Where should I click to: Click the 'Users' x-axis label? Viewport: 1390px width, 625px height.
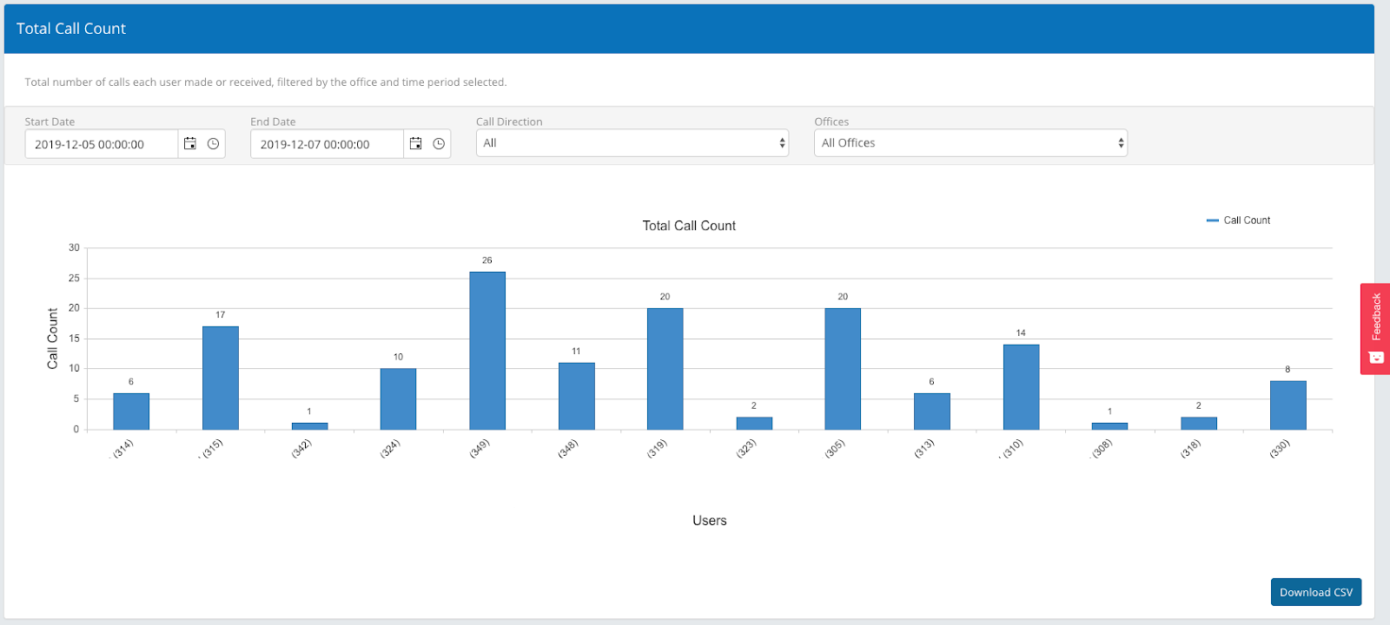tap(710, 521)
